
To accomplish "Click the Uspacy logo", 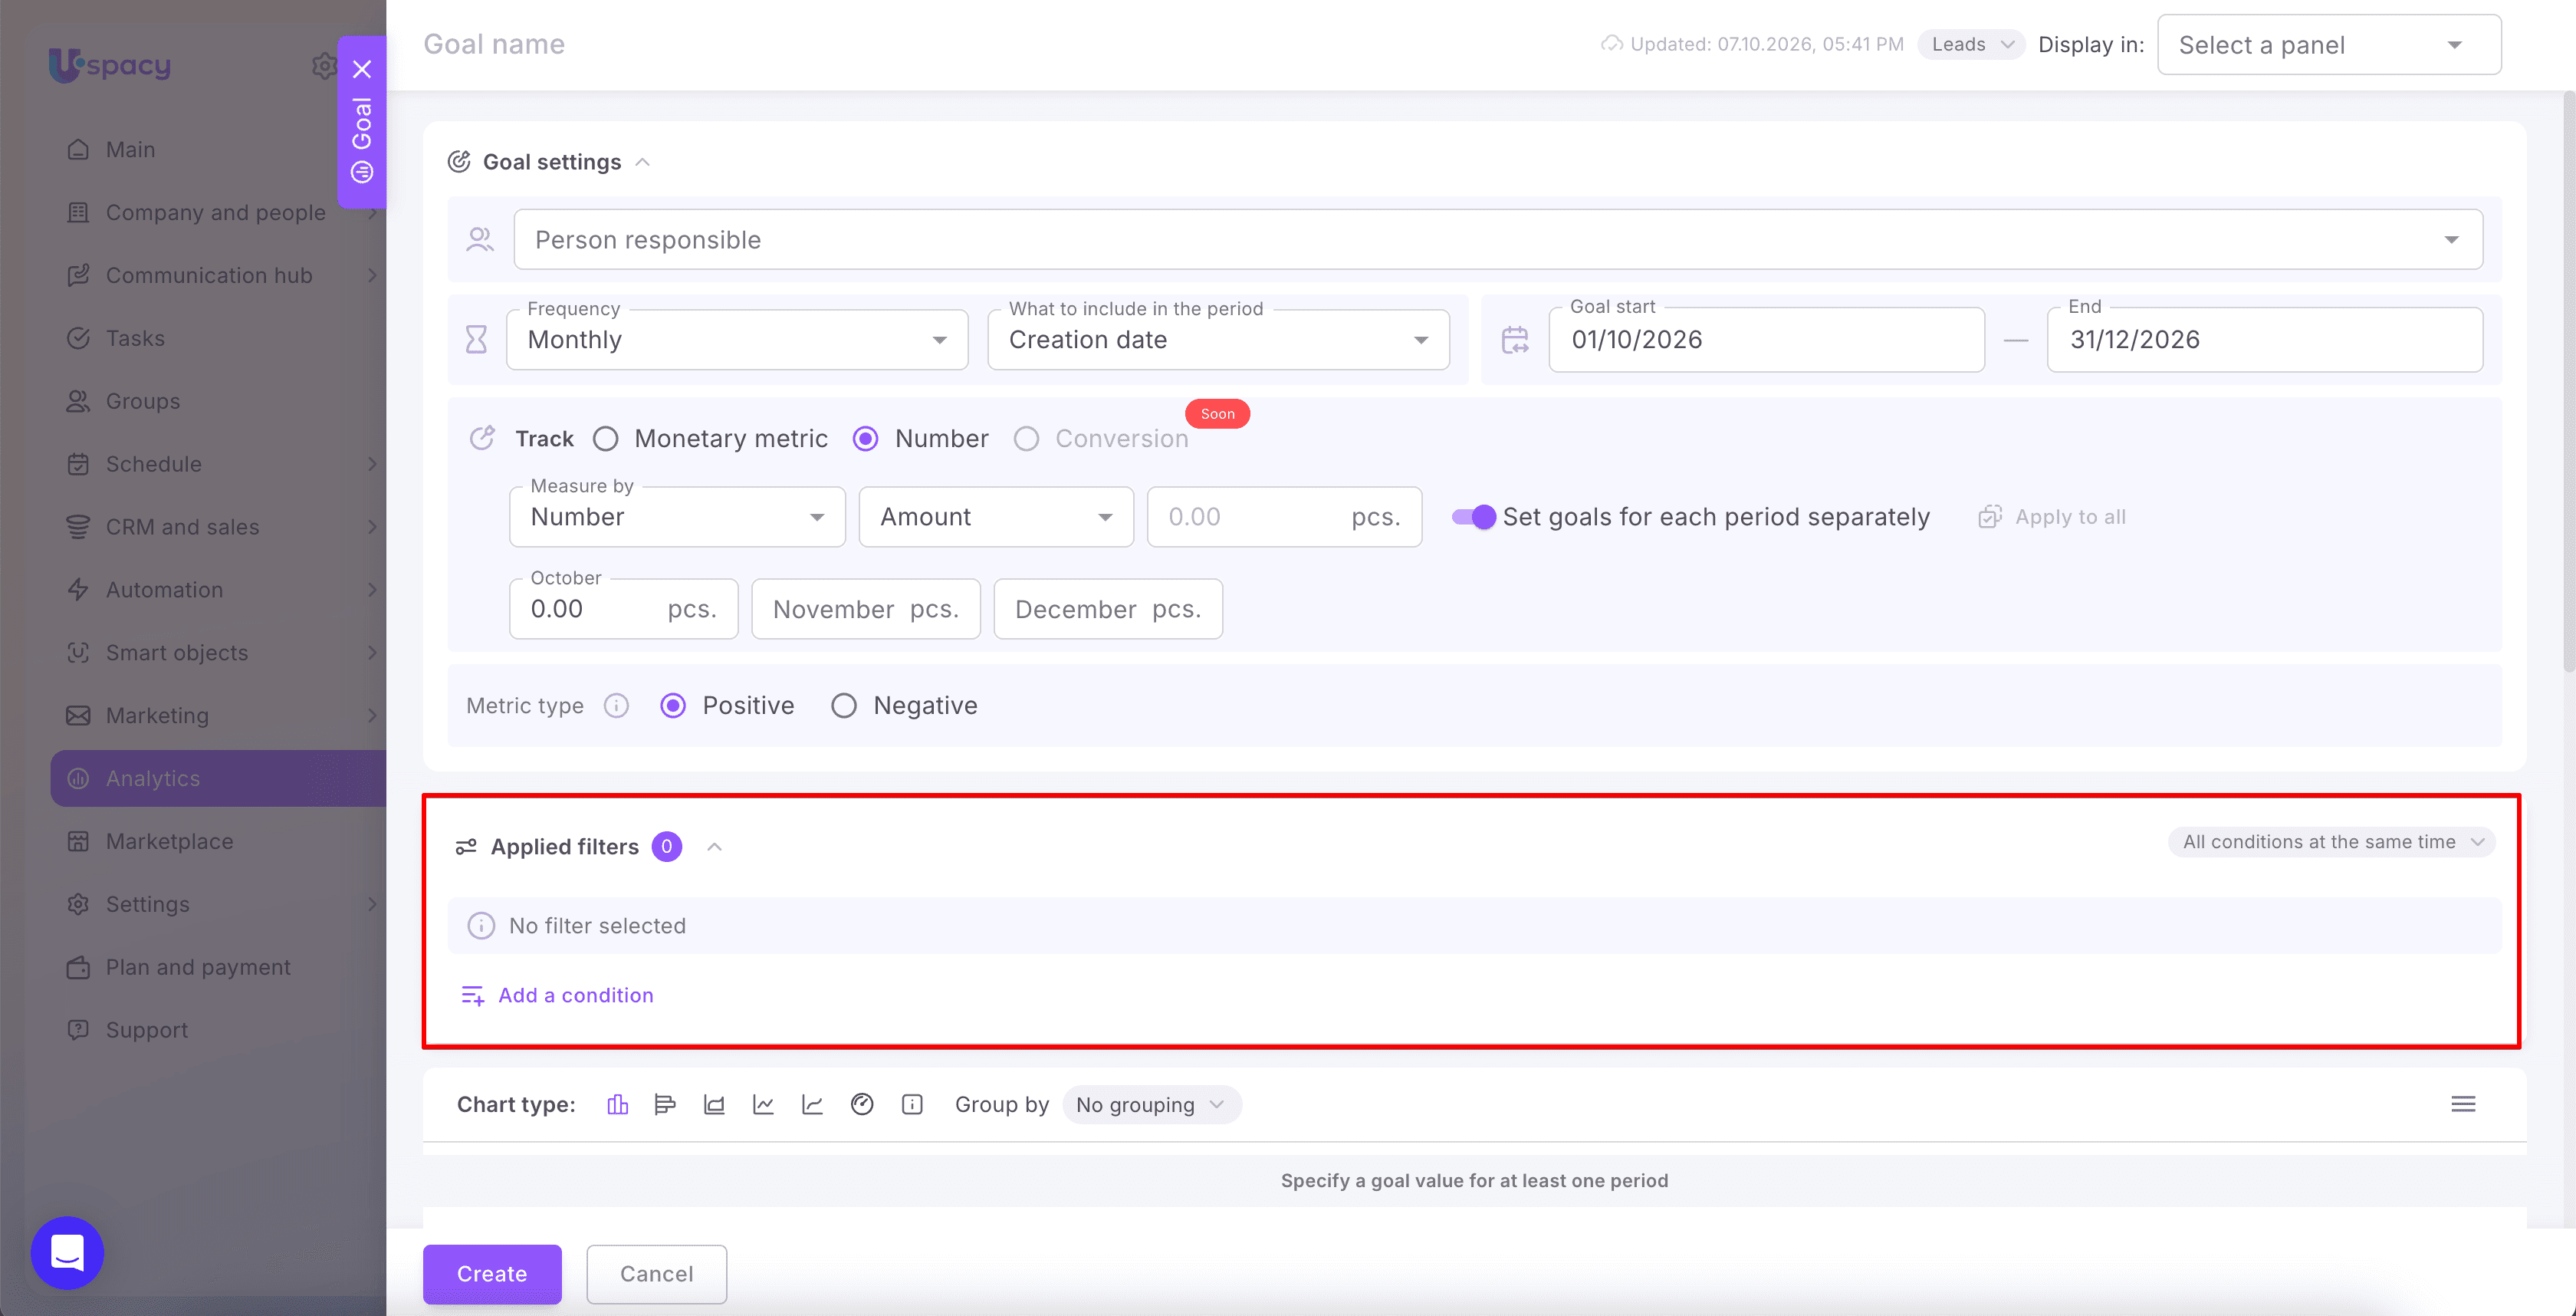I will tap(110, 65).
